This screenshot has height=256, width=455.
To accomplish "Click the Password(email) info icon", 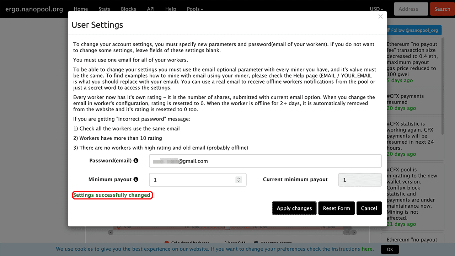I will click(x=136, y=161).
